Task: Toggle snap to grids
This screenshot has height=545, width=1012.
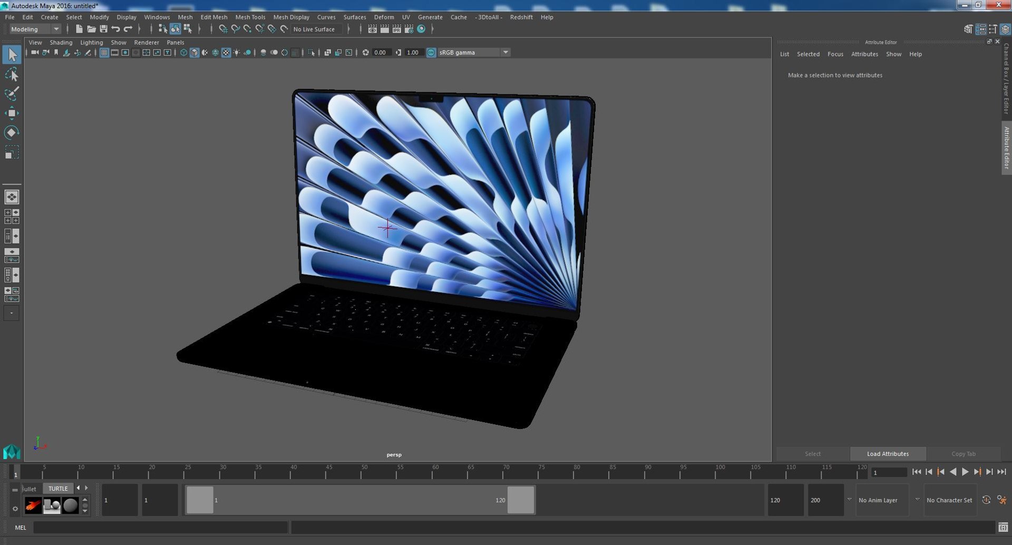Action: (223, 29)
